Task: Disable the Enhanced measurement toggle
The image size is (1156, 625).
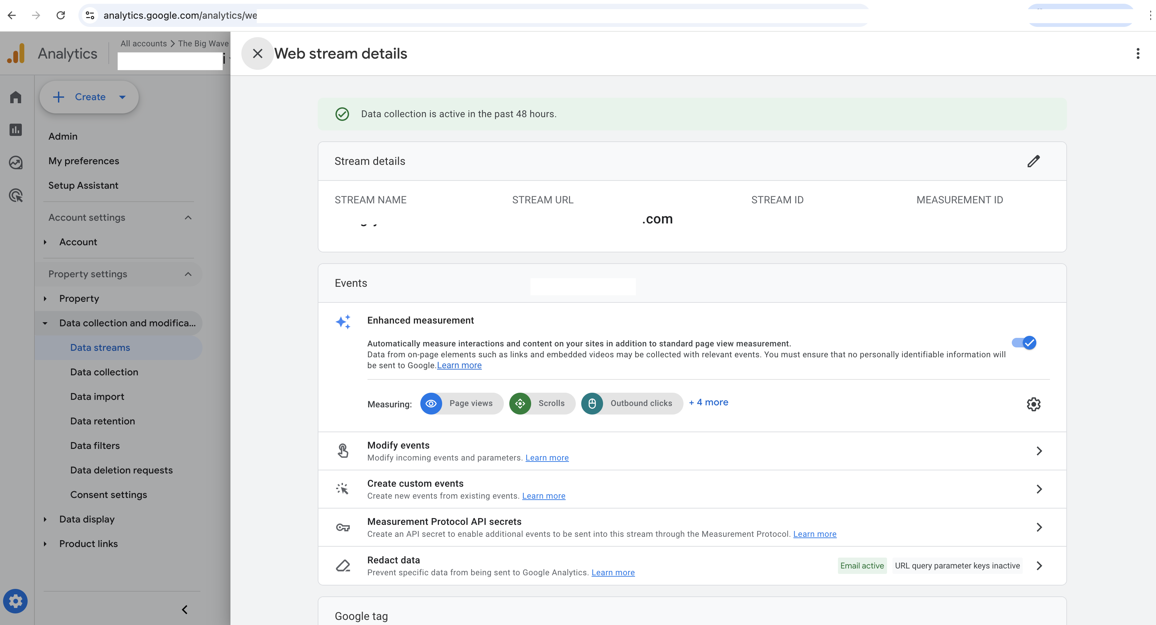Action: [x=1024, y=343]
